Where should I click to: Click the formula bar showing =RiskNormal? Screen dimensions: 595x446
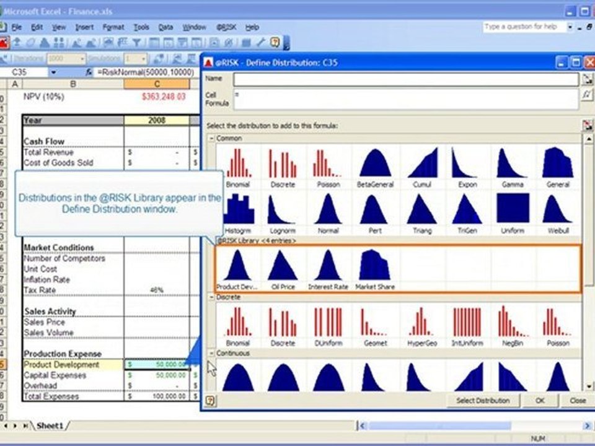click(x=147, y=72)
